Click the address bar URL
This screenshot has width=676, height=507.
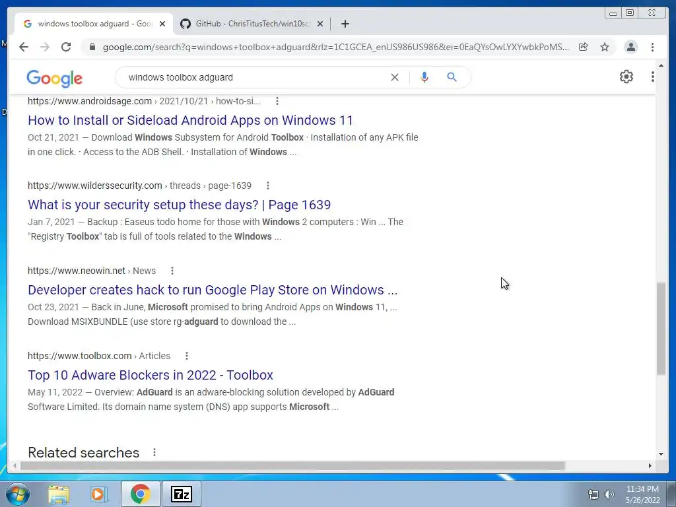[336, 47]
